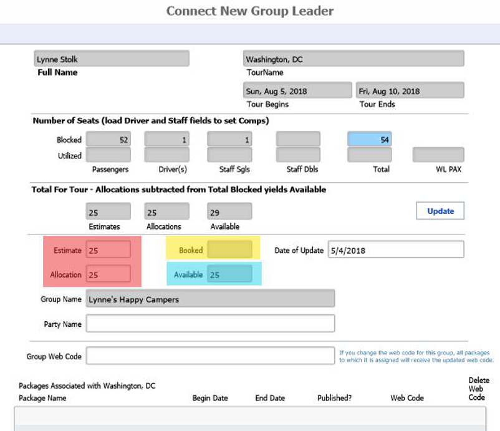The height and width of the screenshot is (431, 500).
Task: Click the empty Party Name field
Action: coord(210,324)
